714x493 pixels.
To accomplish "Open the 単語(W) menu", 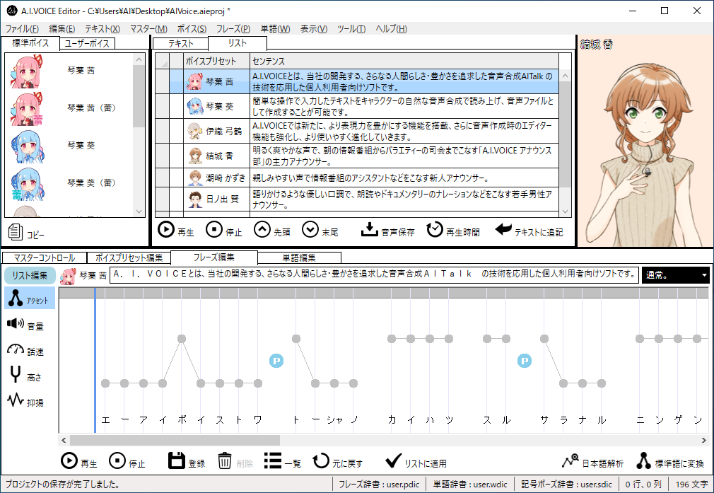I will (x=275, y=29).
